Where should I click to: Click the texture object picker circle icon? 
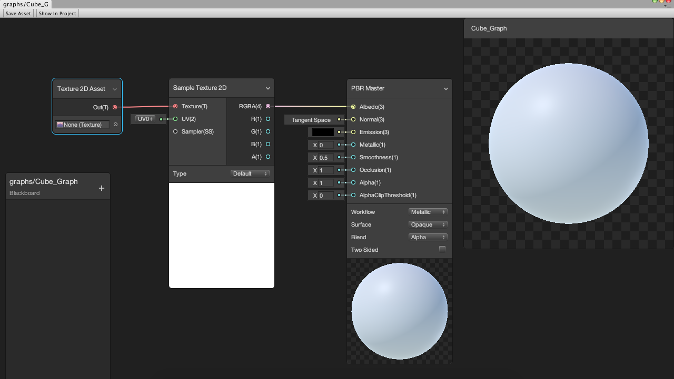pos(115,125)
